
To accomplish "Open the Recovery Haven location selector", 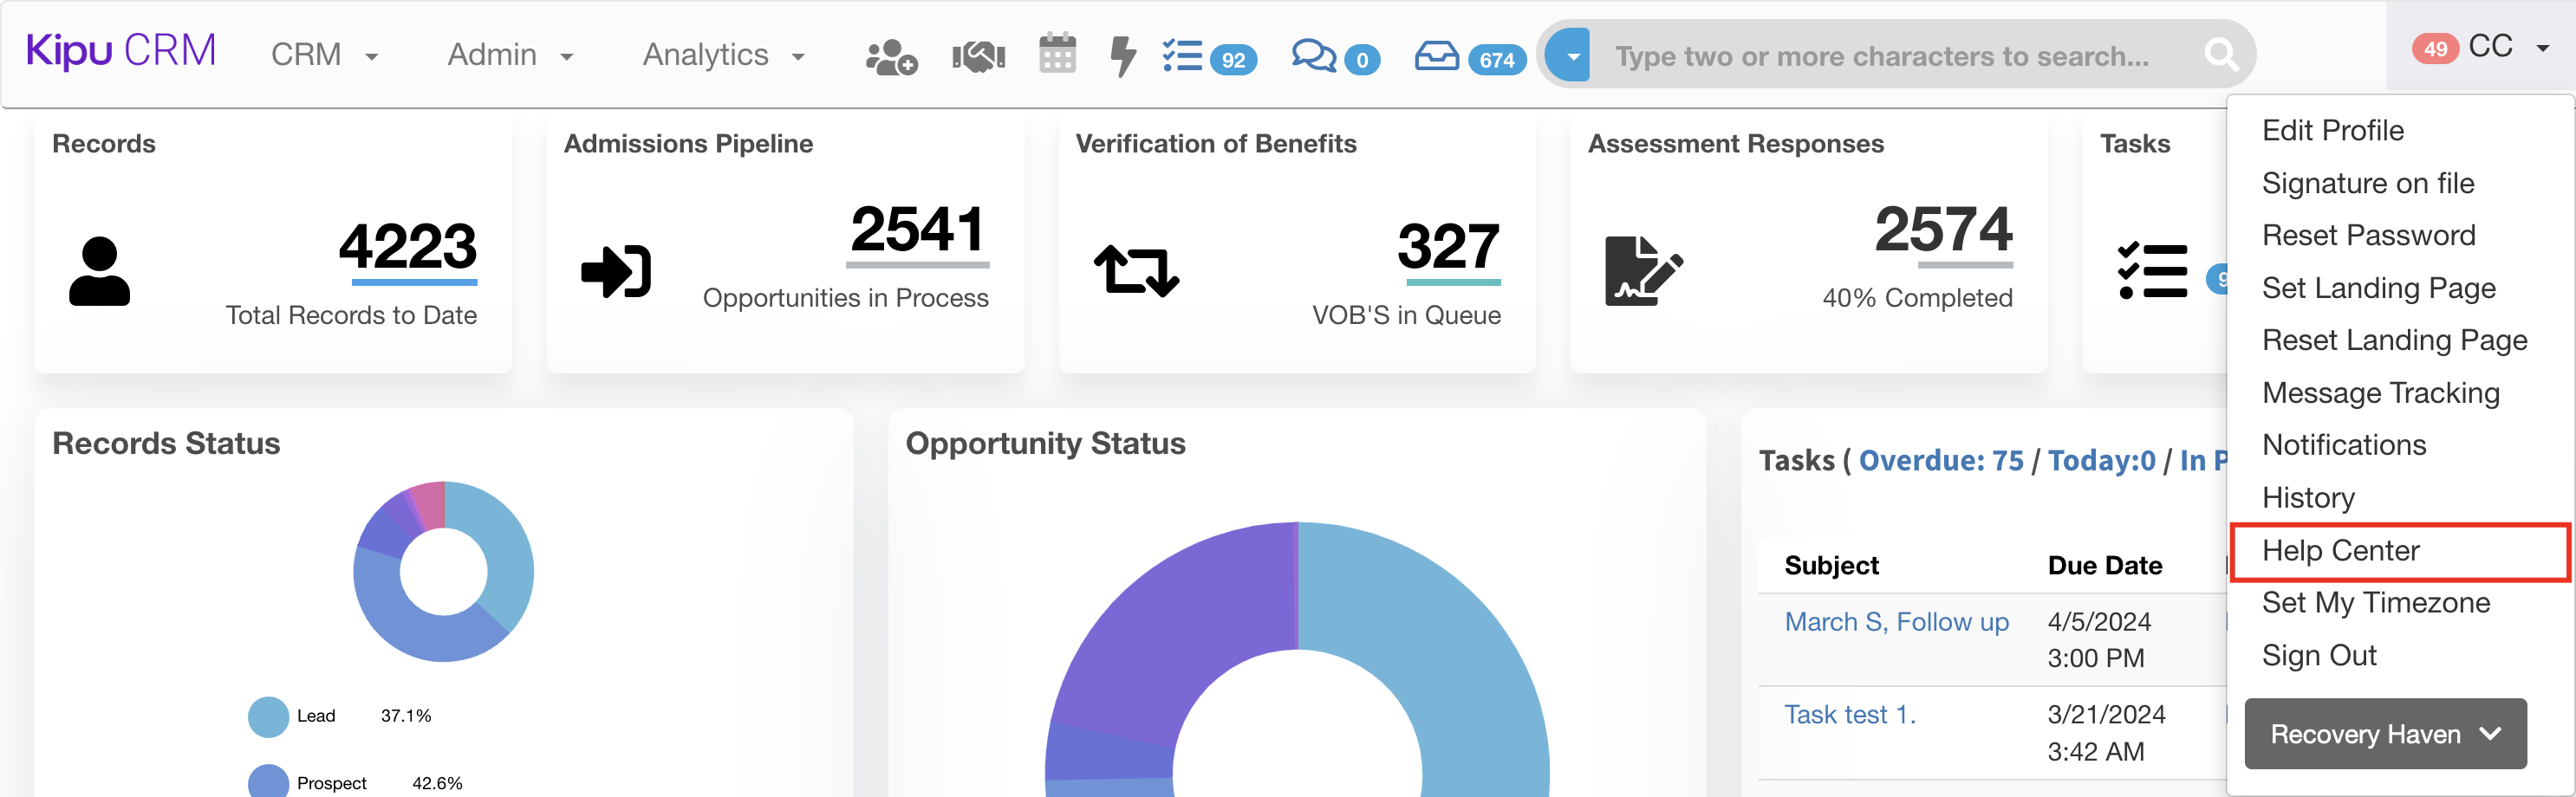I will pos(2384,733).
